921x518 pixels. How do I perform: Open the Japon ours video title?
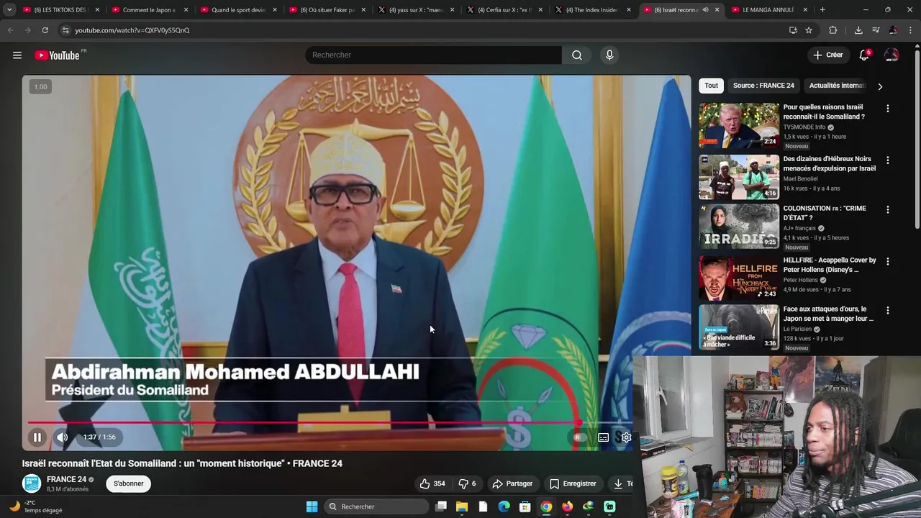[829, 314]
